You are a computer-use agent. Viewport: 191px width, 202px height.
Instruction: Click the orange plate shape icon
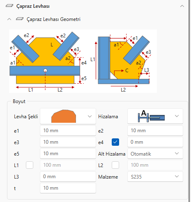click(64, 116)
